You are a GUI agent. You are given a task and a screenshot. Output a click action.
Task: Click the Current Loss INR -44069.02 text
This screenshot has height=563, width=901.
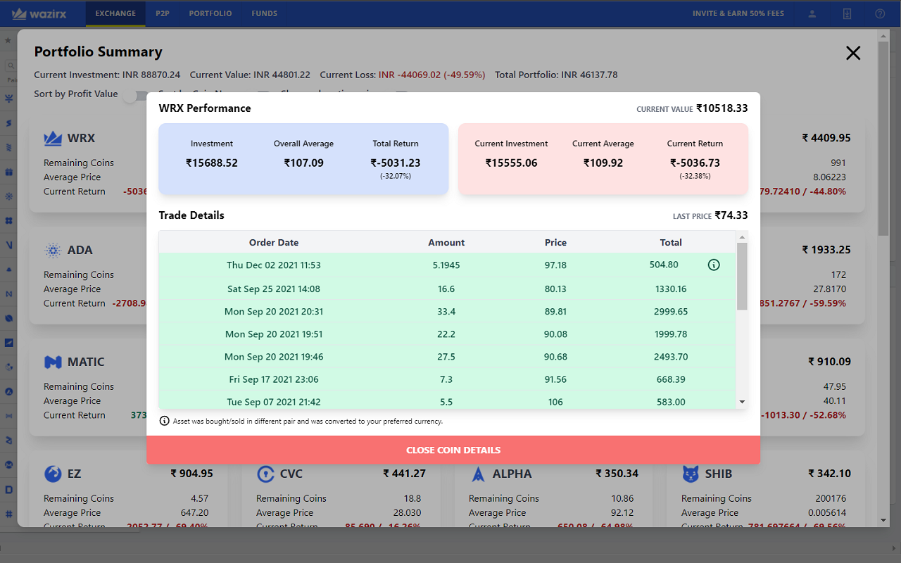coord(403,75)
